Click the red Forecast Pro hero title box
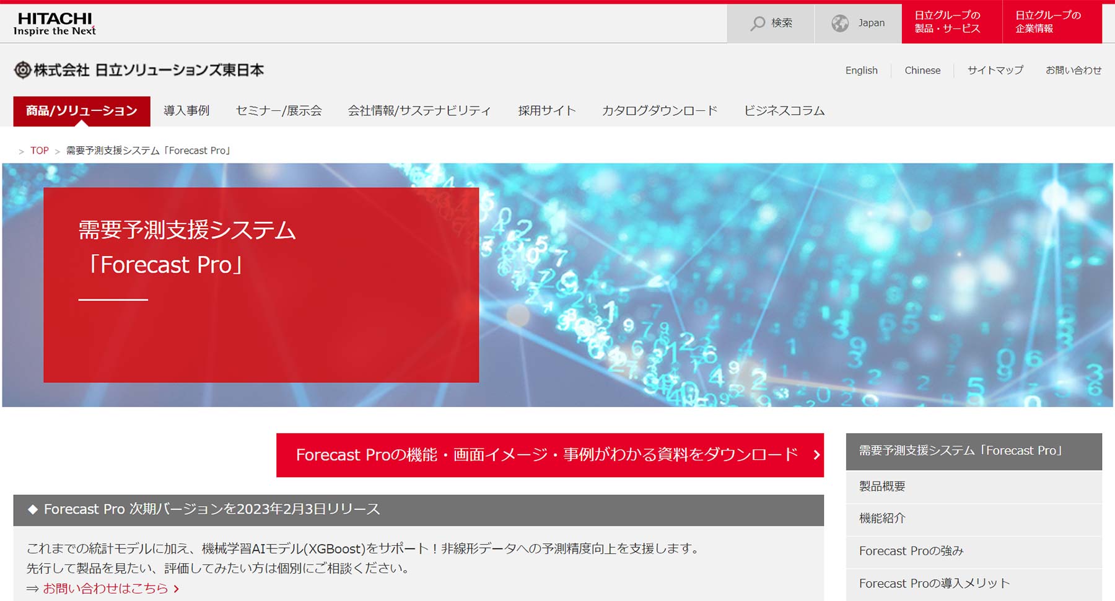This screenshot has width=1115, height=601. click(x=261, y=285)
